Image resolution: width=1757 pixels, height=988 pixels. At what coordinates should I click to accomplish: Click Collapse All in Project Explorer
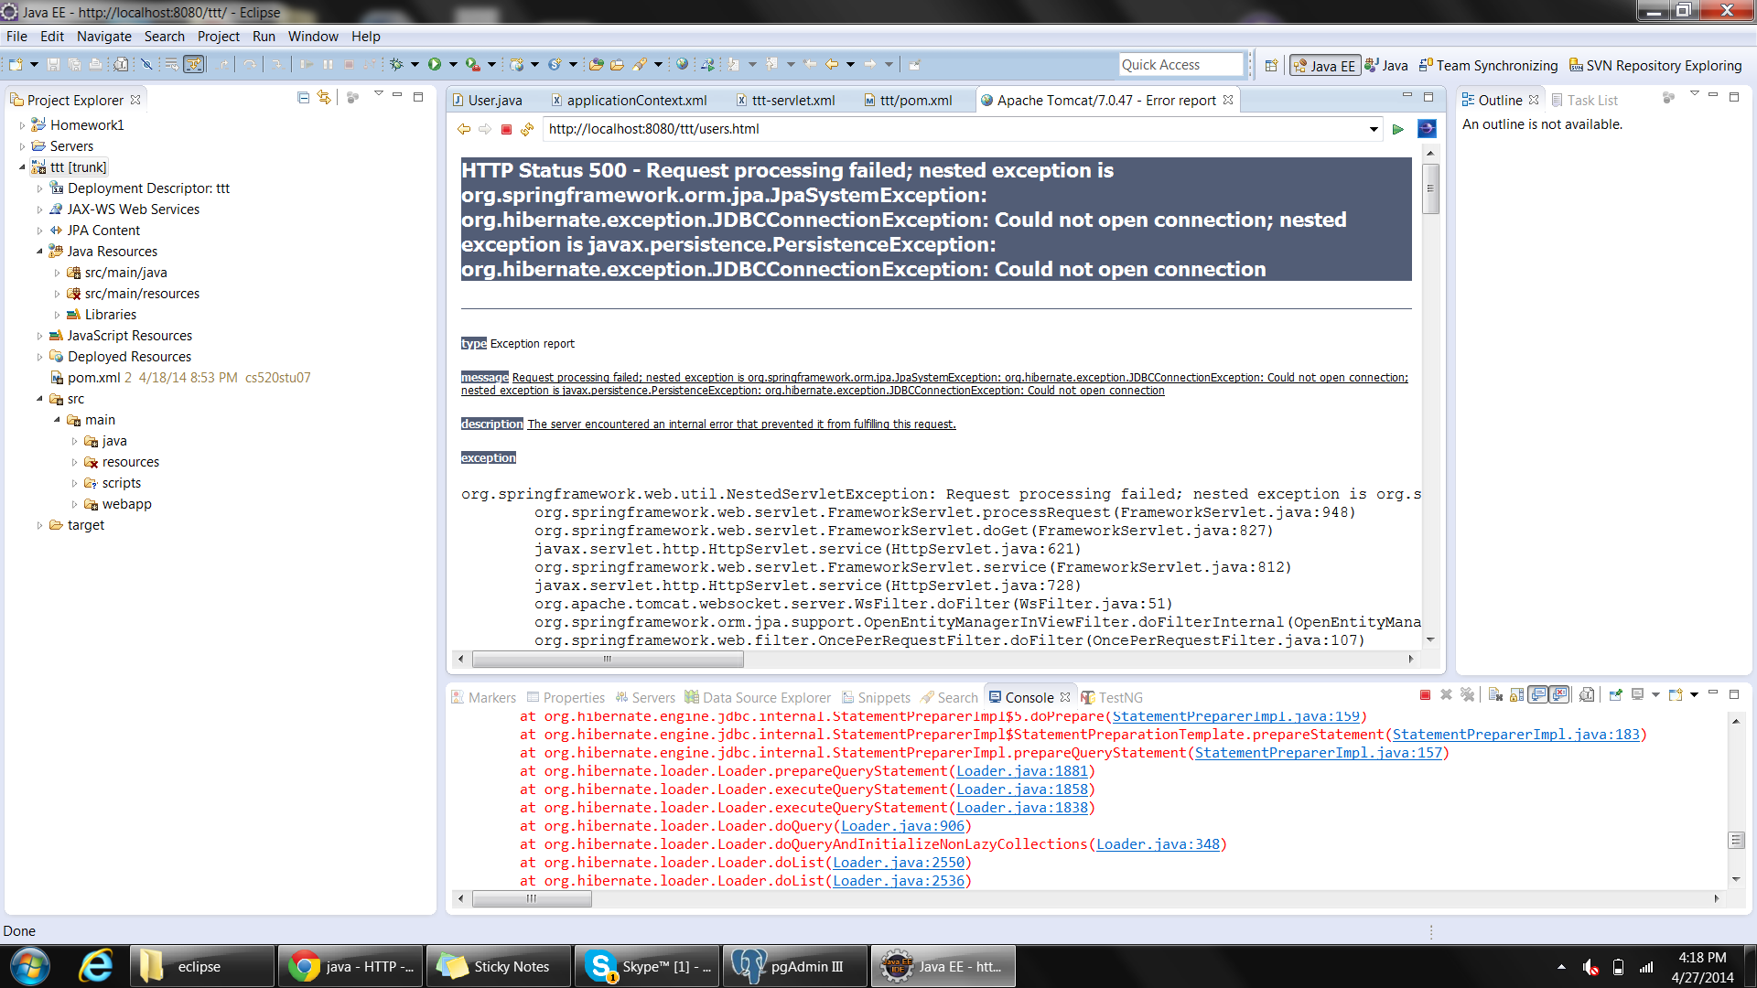point(303,98)
